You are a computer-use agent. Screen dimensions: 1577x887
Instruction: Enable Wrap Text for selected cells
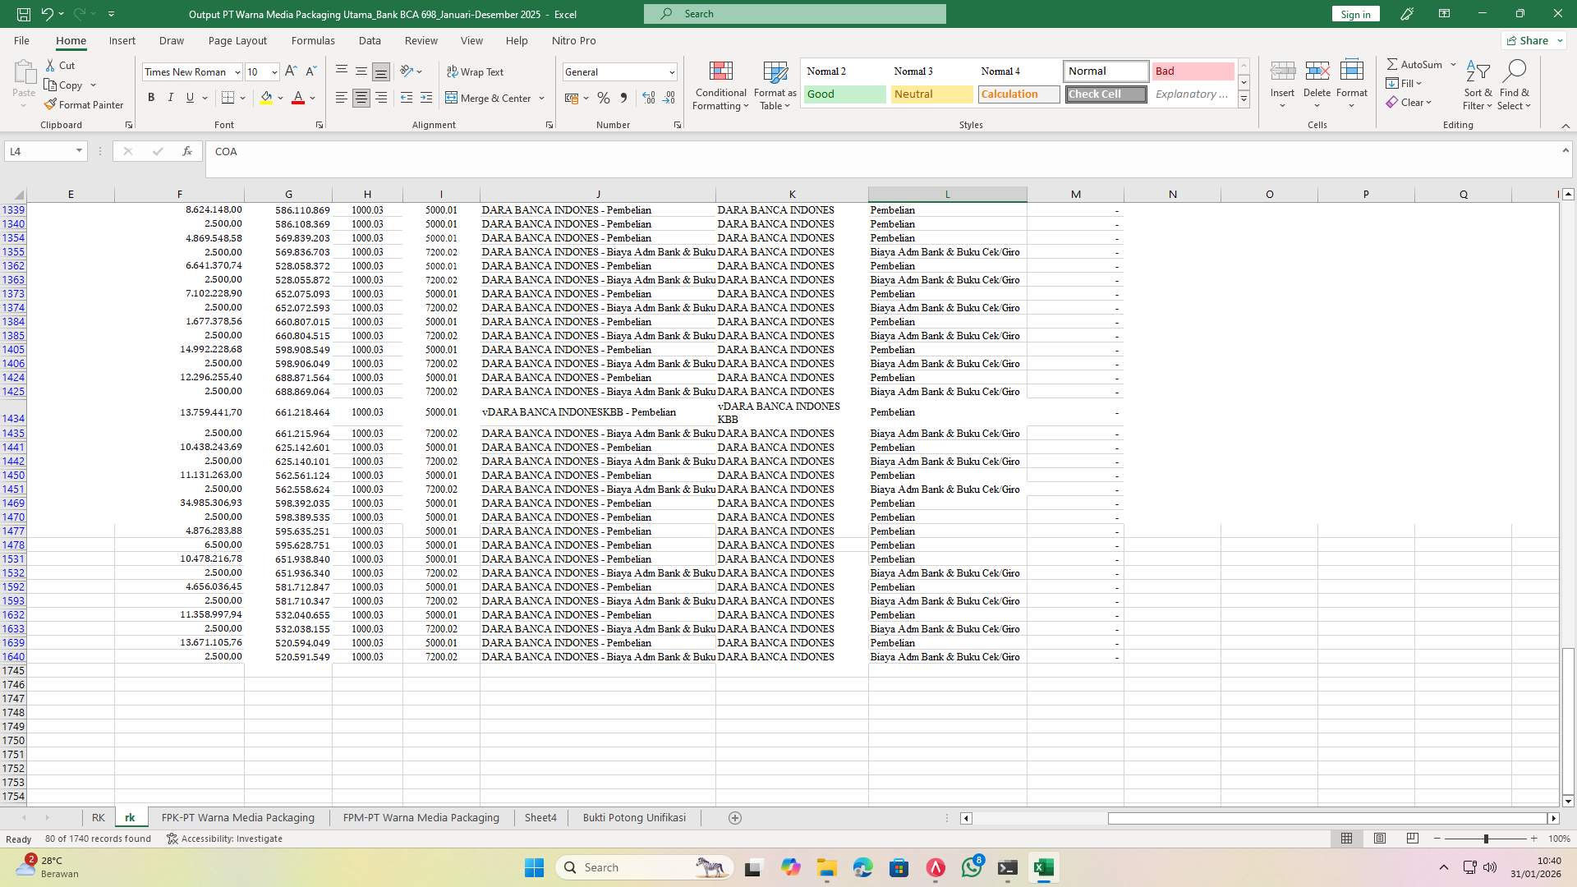[x=476, y=71]
